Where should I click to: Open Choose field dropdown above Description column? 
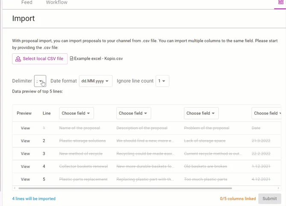point(134,113)
